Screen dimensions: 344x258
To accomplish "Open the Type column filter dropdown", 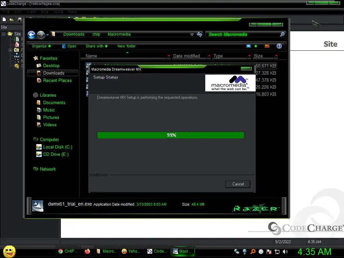I will 249,56.
